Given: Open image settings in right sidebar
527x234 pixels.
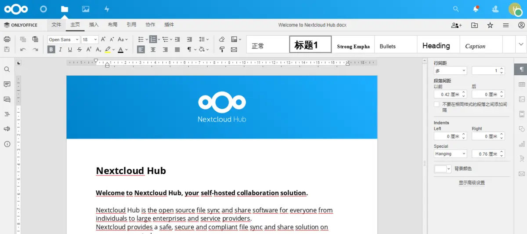Looking at the screenshot, I should point(522,99).
